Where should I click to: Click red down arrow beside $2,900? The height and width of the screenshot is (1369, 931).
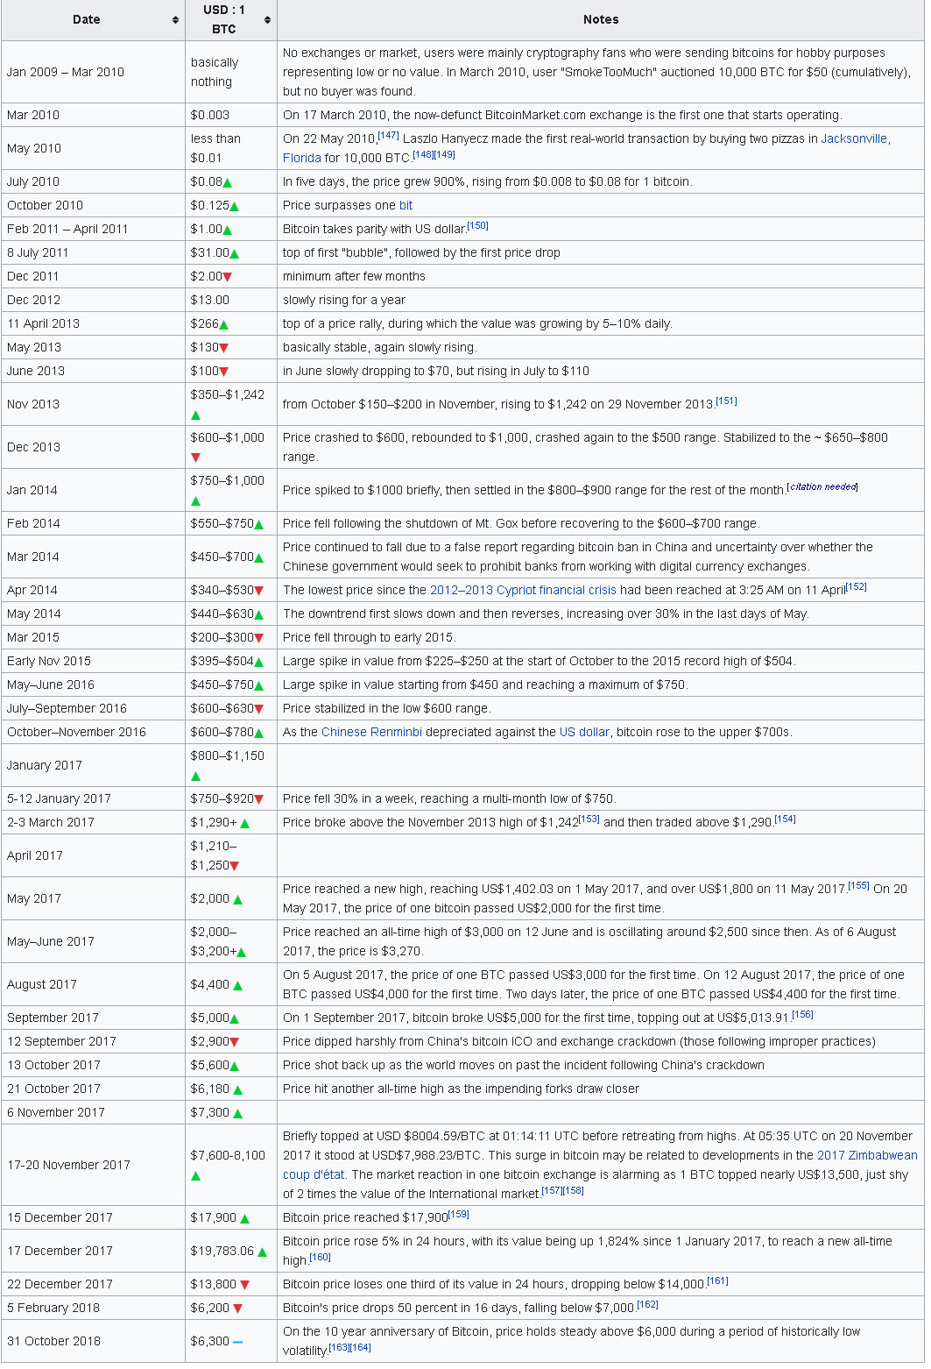(x=235, y=1042)
